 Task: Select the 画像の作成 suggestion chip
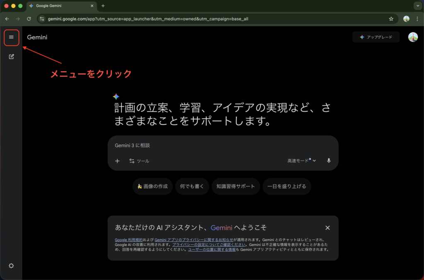click(x=152, y=187)
